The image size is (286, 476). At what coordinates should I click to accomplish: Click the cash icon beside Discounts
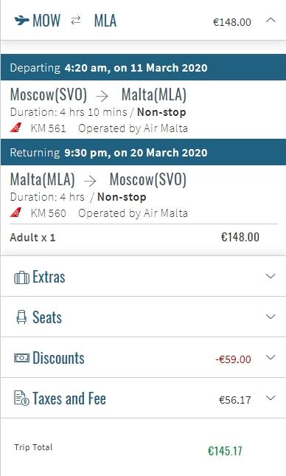click(x=21, y=358)
